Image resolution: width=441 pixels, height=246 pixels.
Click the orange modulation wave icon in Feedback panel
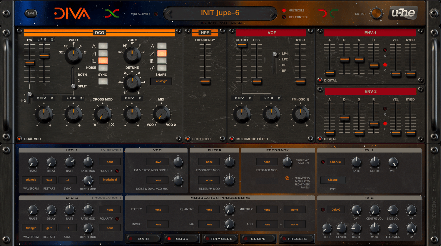(287, 178)
